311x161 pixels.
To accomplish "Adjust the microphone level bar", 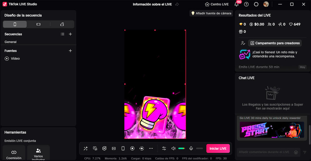I will coord(199,148).
